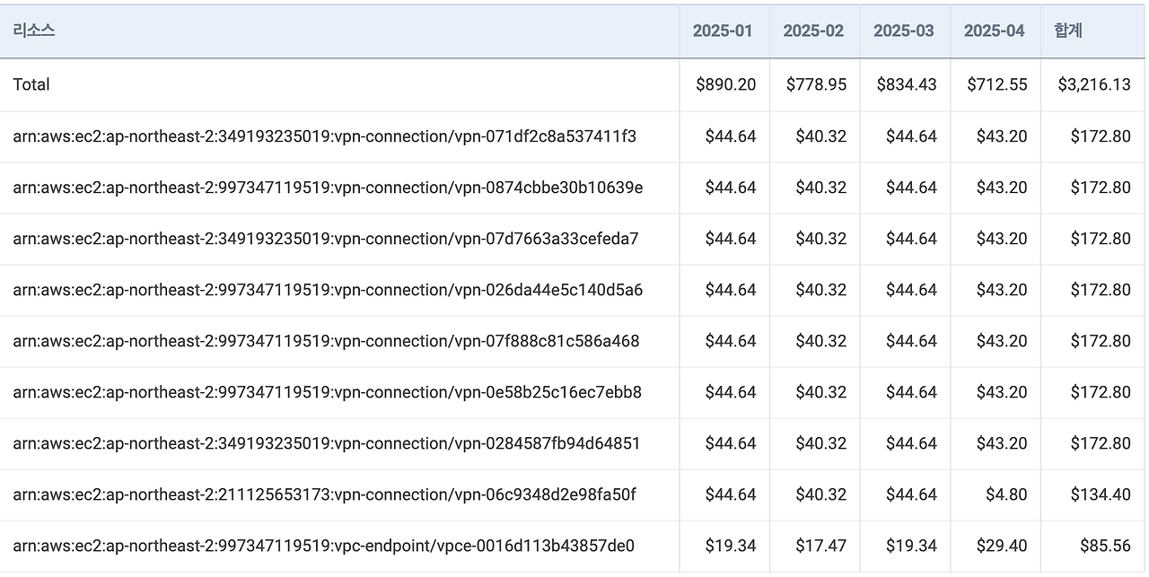Image resolution: width=1149 pixels, height=577 pixels.
Task: Select the $712.55 cell in the Total row
Action: [997, 84]
